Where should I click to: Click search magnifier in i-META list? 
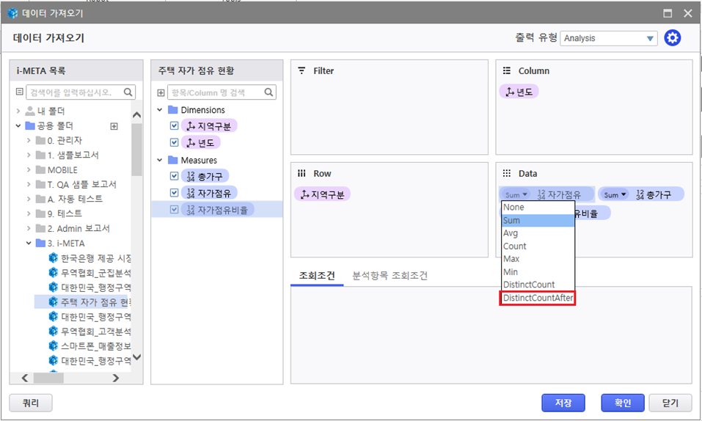pos(128,92)
